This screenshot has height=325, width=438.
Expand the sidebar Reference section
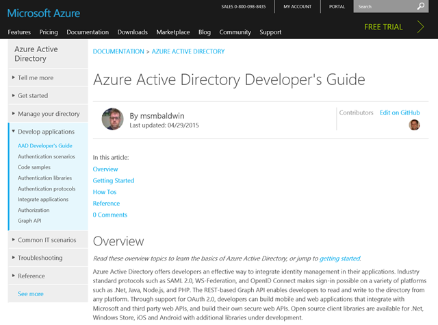pos(48,276)
